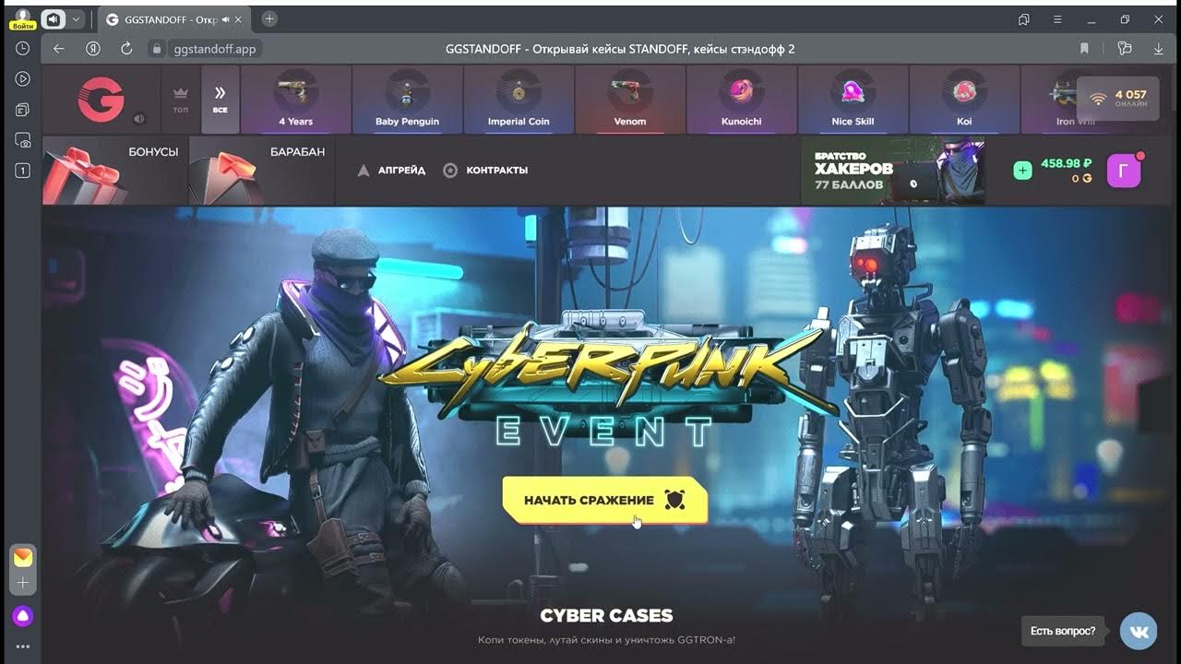Viewport: 1181px width, 664px height.
Task: Open browser downloads arrow icon
Action: point(1158,49)
